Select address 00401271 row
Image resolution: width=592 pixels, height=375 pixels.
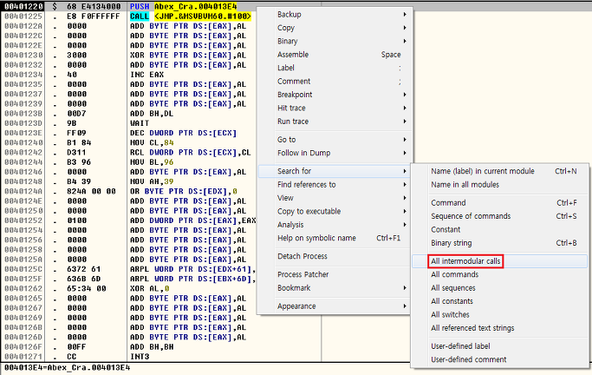click(x=23, y=357)
